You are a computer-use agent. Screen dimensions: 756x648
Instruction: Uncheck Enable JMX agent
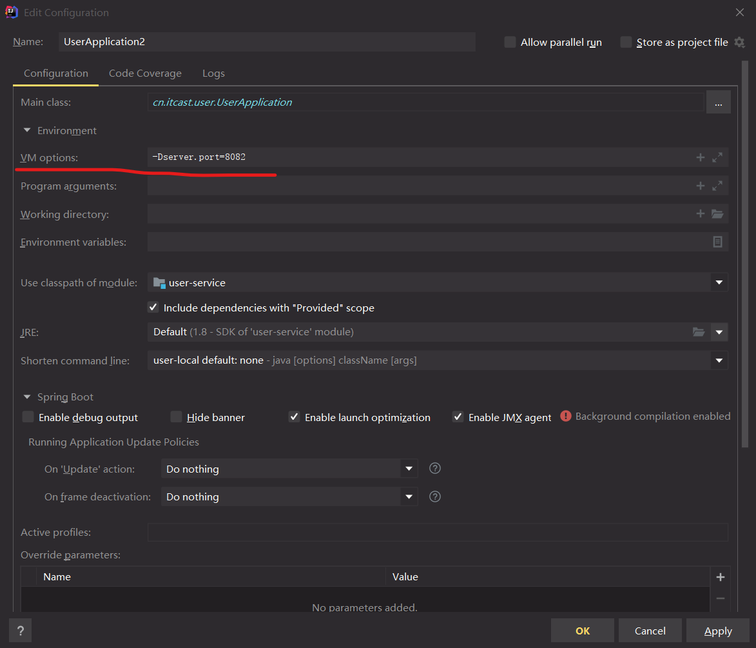click(458, 417)
